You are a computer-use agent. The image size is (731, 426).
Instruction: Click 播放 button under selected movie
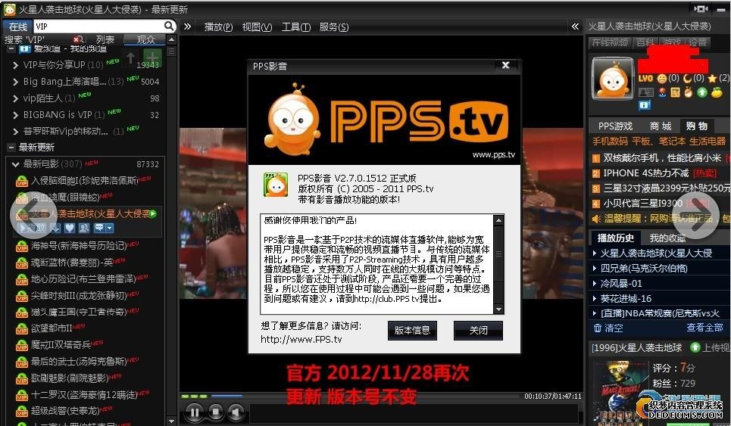(x=32, y=228)
